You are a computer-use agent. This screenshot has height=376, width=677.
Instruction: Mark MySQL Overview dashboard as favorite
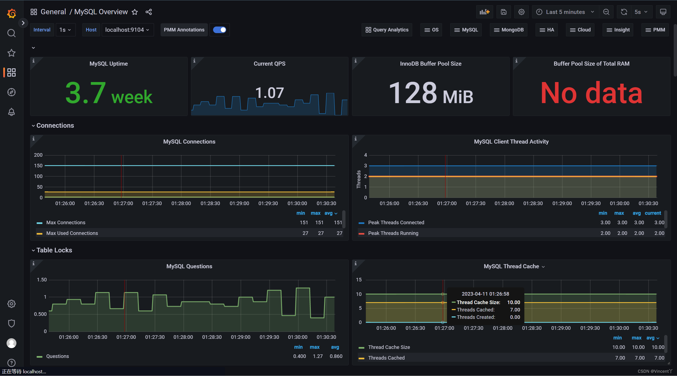pos(135,12)
